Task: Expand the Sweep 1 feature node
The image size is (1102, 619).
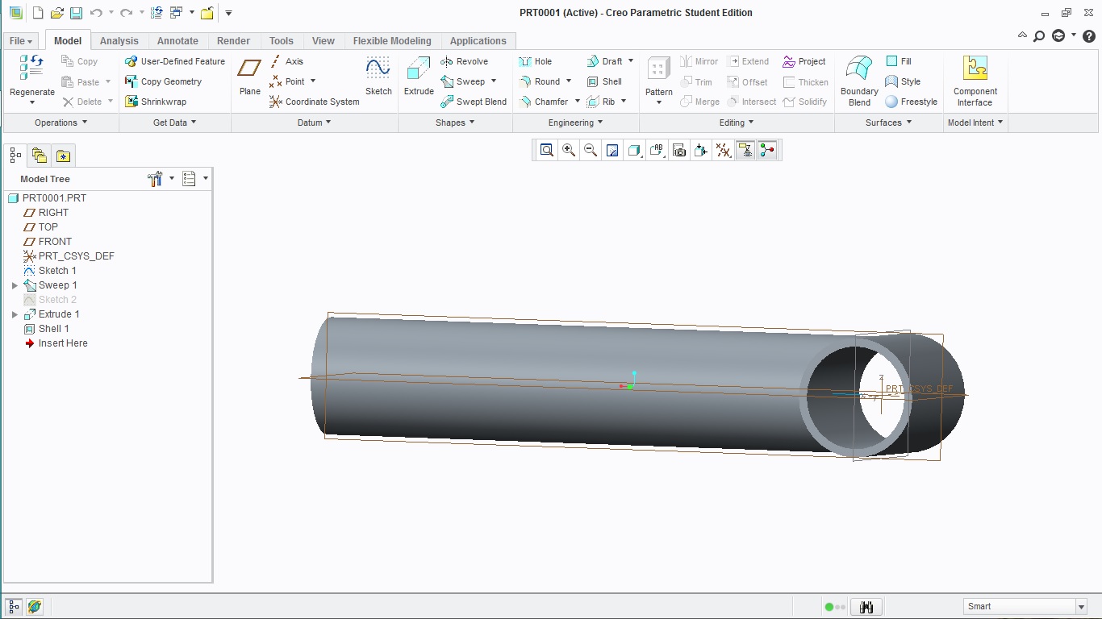Action: pyautogui.click(x=15, y=285)
